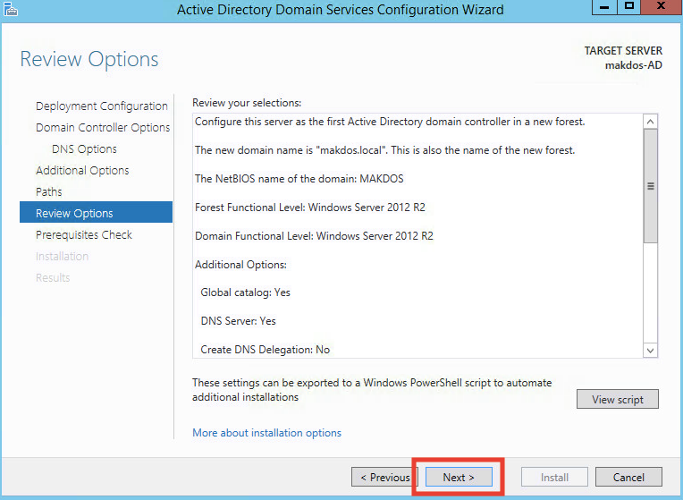Click the 'Review Options' page heading
The image size is (683, 500).
coord(89,59)
